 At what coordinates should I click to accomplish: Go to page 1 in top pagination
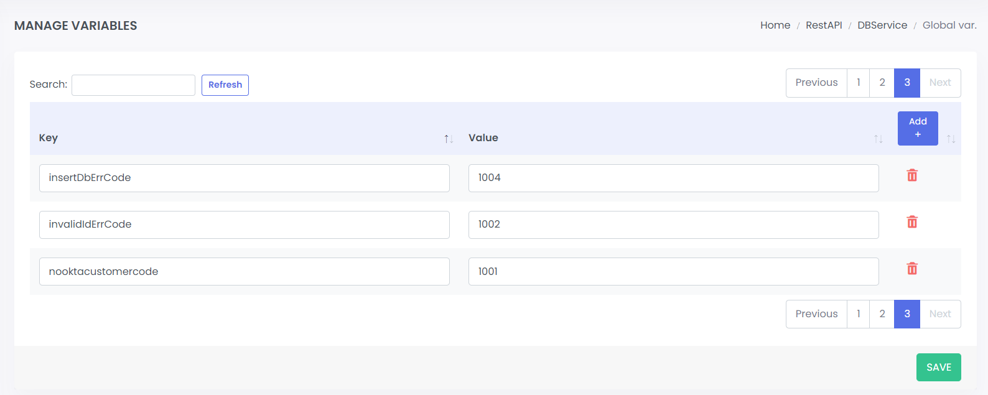tap(858, 83)
